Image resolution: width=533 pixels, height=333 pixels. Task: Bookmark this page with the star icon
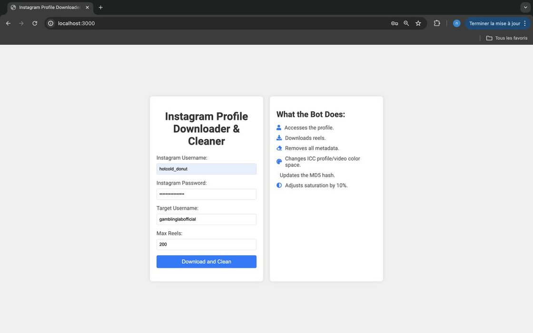point(418,23)
